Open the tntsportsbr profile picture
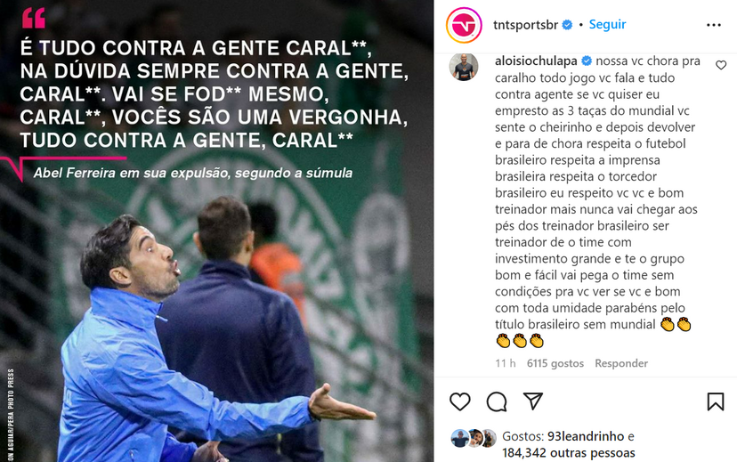737x462 pixels. 464,25
